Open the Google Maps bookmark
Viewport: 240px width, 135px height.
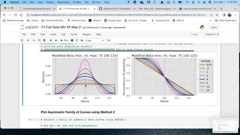(113, 21)
